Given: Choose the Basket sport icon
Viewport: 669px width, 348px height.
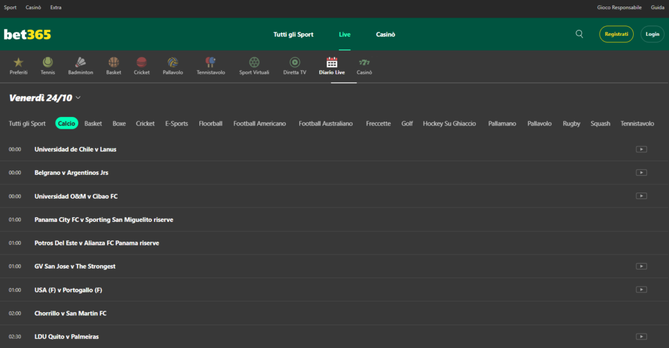Looking at the screenshot, I should click(114, 63).
